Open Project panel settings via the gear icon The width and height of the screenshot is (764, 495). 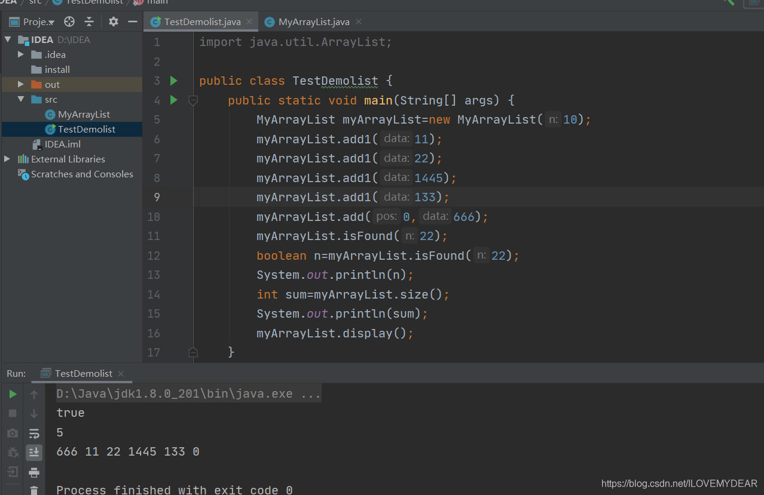[x=114, y=22]
